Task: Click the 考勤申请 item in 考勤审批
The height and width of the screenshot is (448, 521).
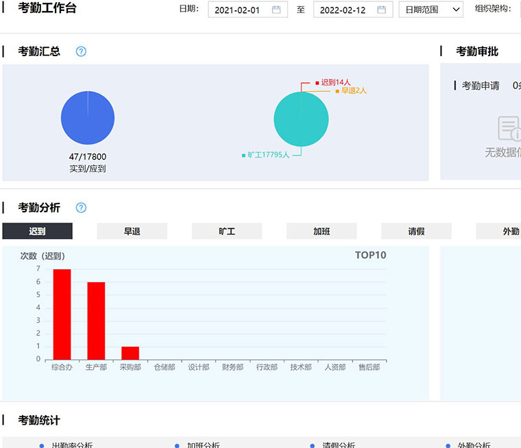Action: point(481,86)
